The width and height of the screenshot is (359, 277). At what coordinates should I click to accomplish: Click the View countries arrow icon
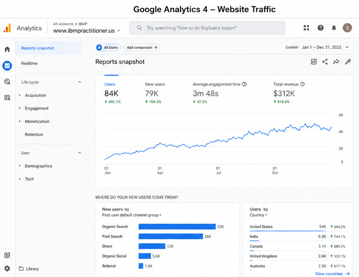click(x=347, y=274)
